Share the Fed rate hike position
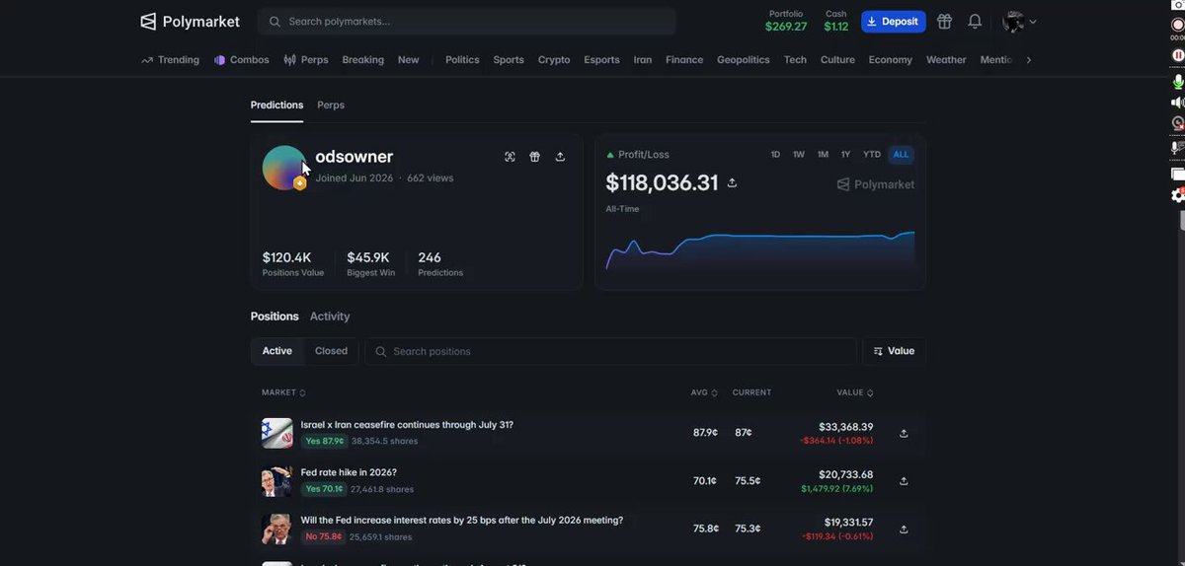1185x566 pixels. click(x=904, y=481)
